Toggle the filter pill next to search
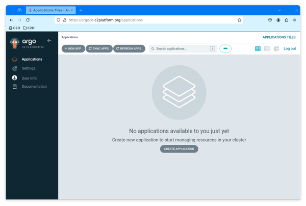This screenshot has height=206, width=306. [x=225, y=49]
